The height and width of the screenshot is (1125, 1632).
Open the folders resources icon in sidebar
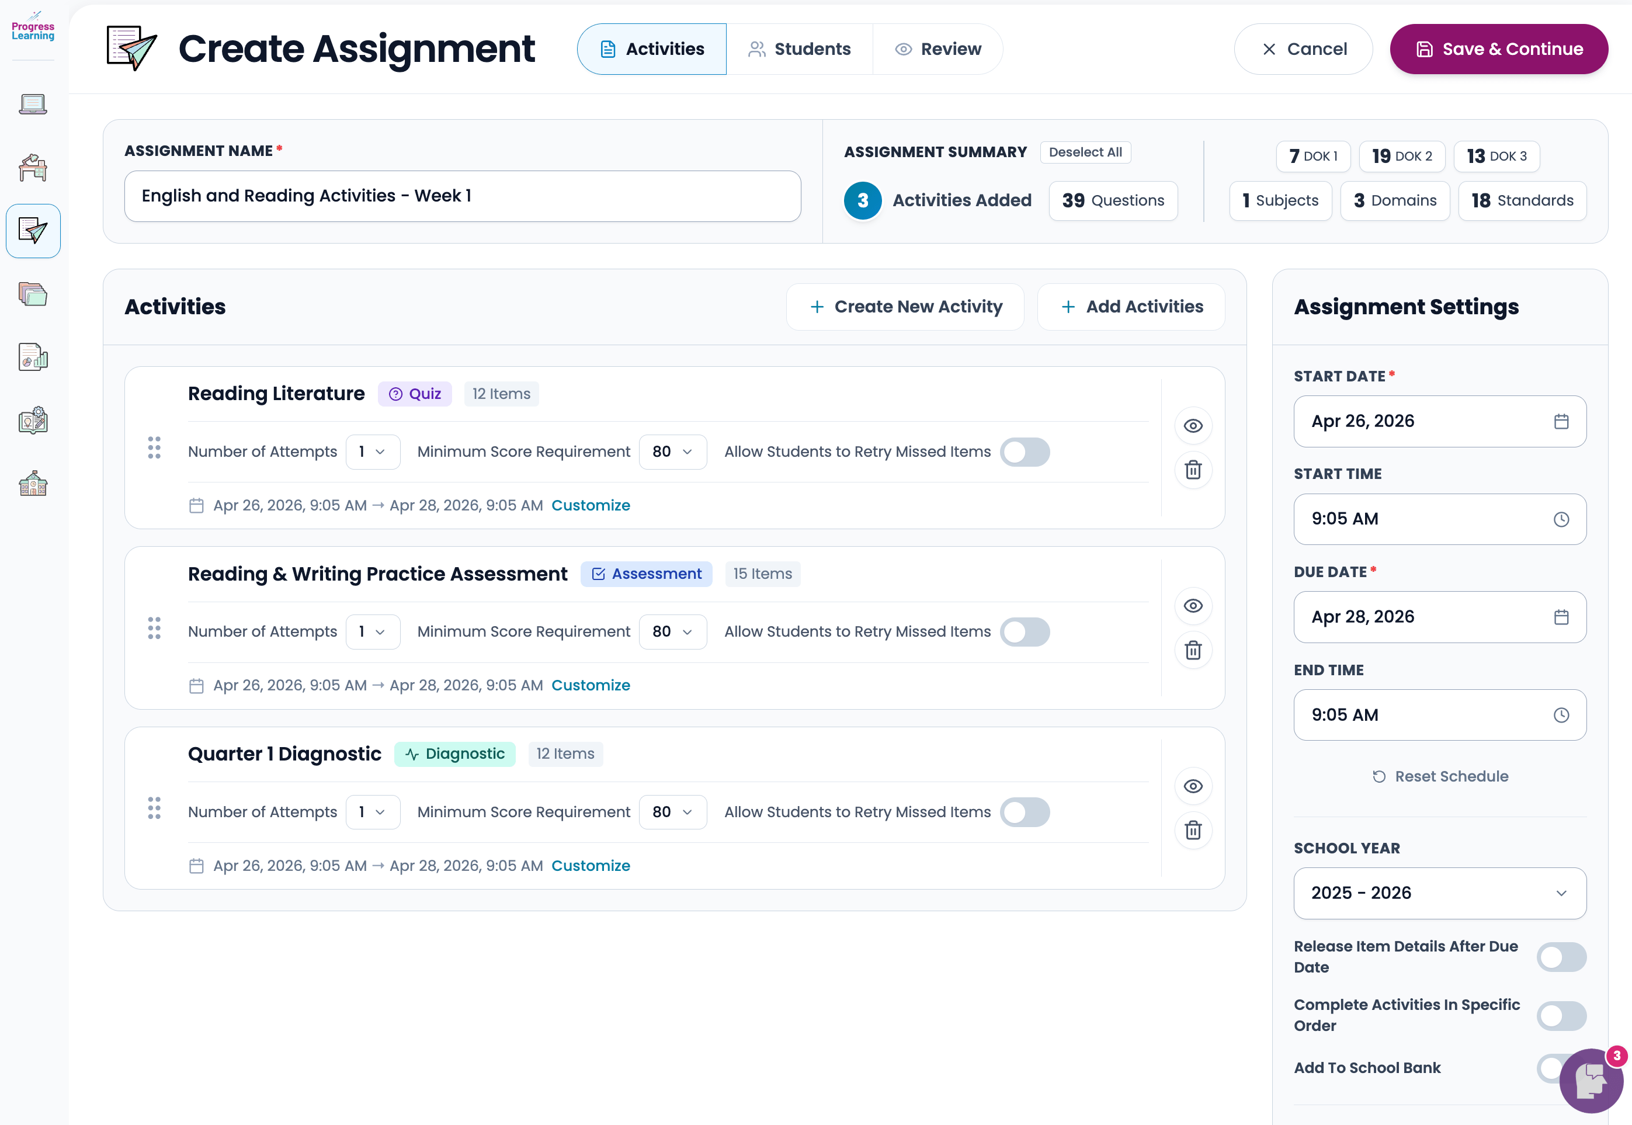tap(33, 294)
